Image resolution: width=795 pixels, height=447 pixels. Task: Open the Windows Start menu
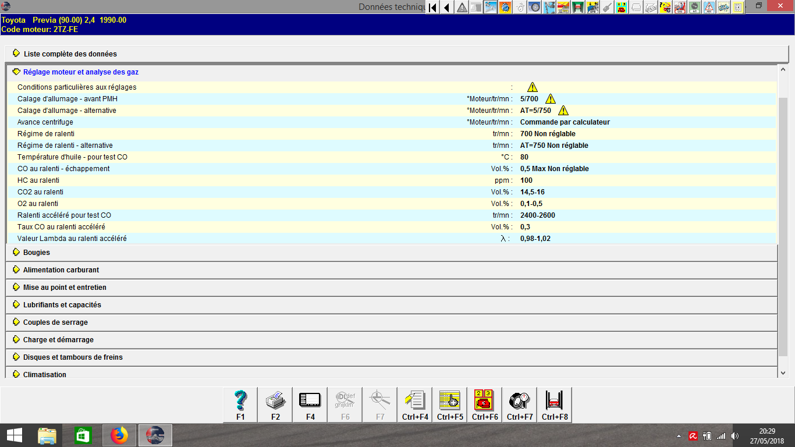(14, 435)
